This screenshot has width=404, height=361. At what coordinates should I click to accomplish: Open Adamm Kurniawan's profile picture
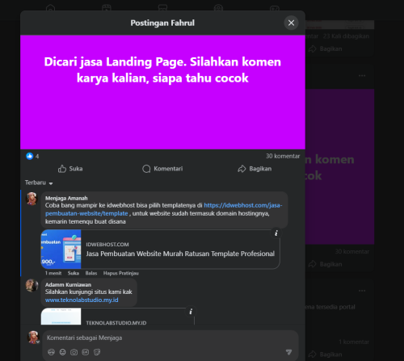click(x=32, y=285)
